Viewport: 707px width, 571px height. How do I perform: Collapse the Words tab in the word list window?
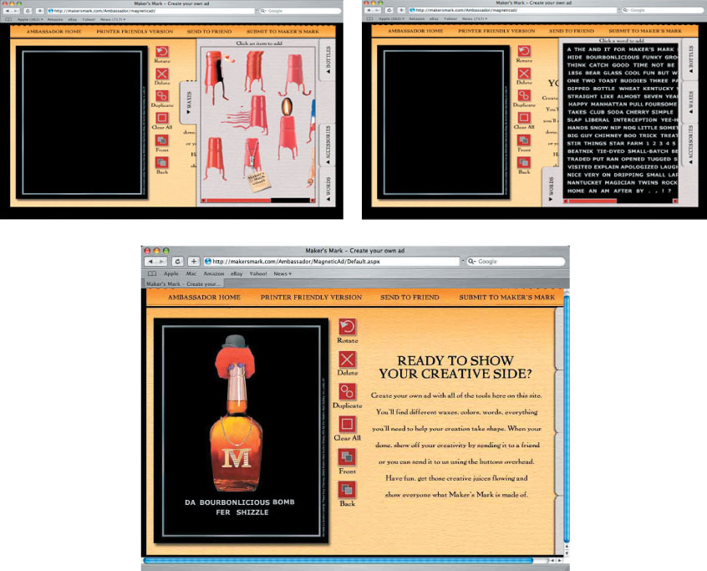point(551,187)
